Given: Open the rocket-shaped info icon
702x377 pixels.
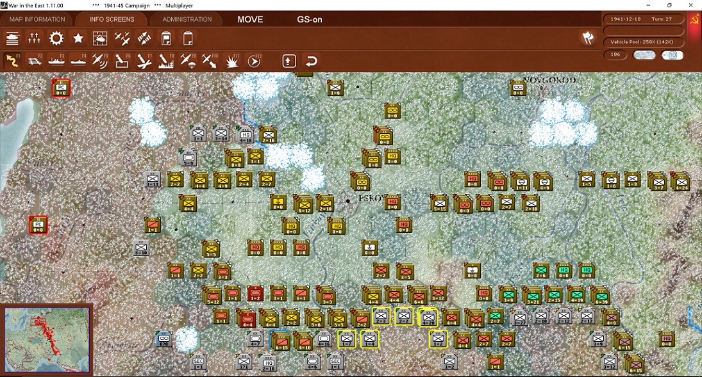Looking at the screenshot, I should point(144,38).
